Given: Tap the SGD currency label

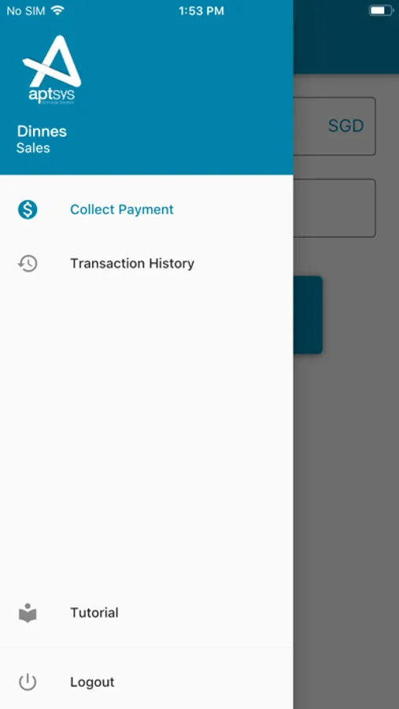Looking at the screenshot, I should pos(345,126).
